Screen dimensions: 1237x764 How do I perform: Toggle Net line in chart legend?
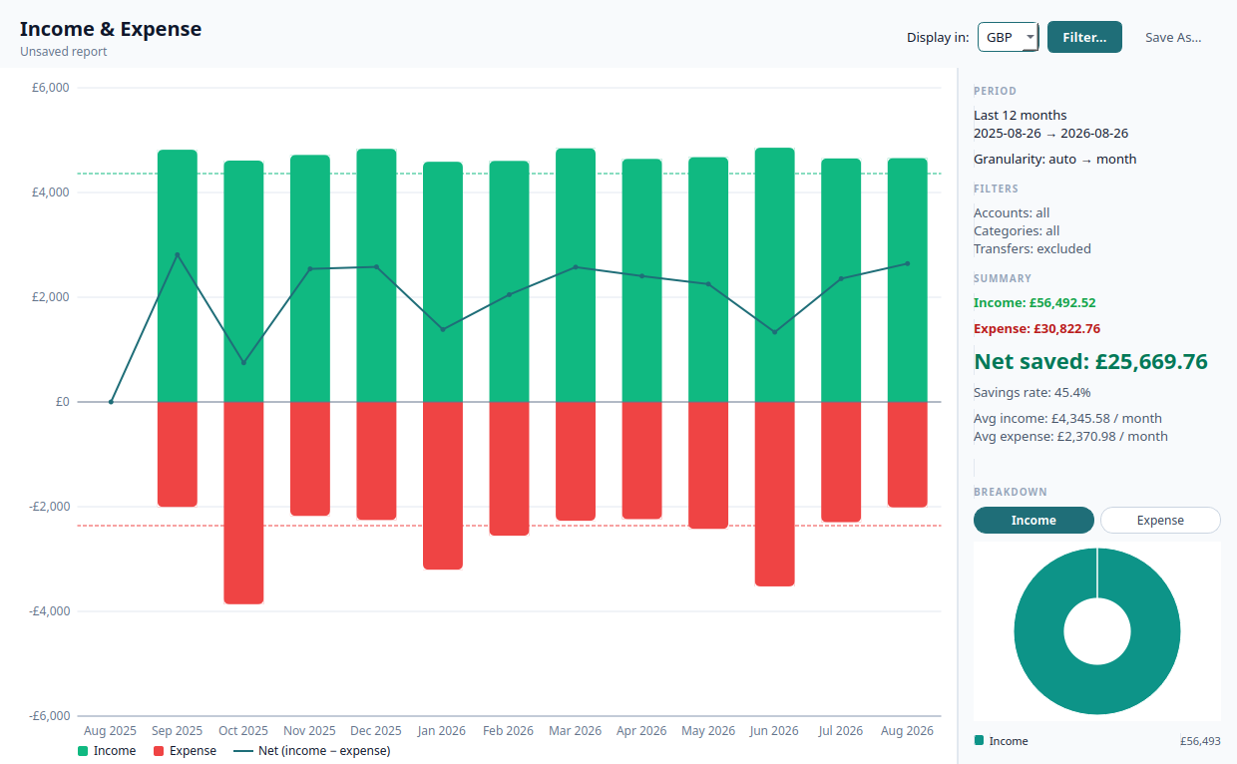(311, 751)
